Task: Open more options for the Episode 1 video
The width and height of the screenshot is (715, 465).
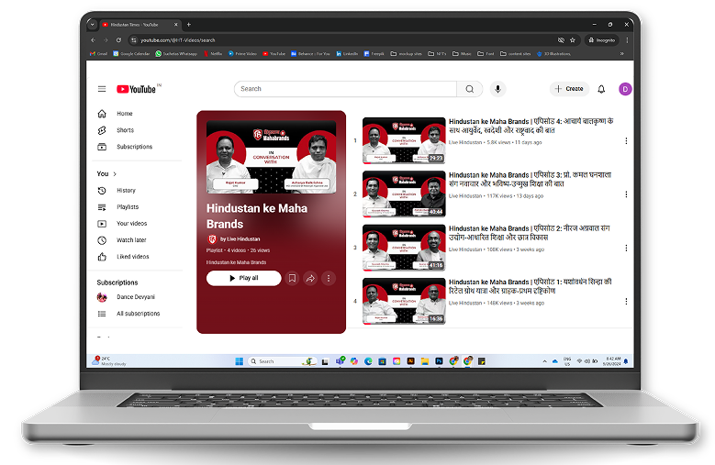Action: pyautogui.click(x=626, y=302)
